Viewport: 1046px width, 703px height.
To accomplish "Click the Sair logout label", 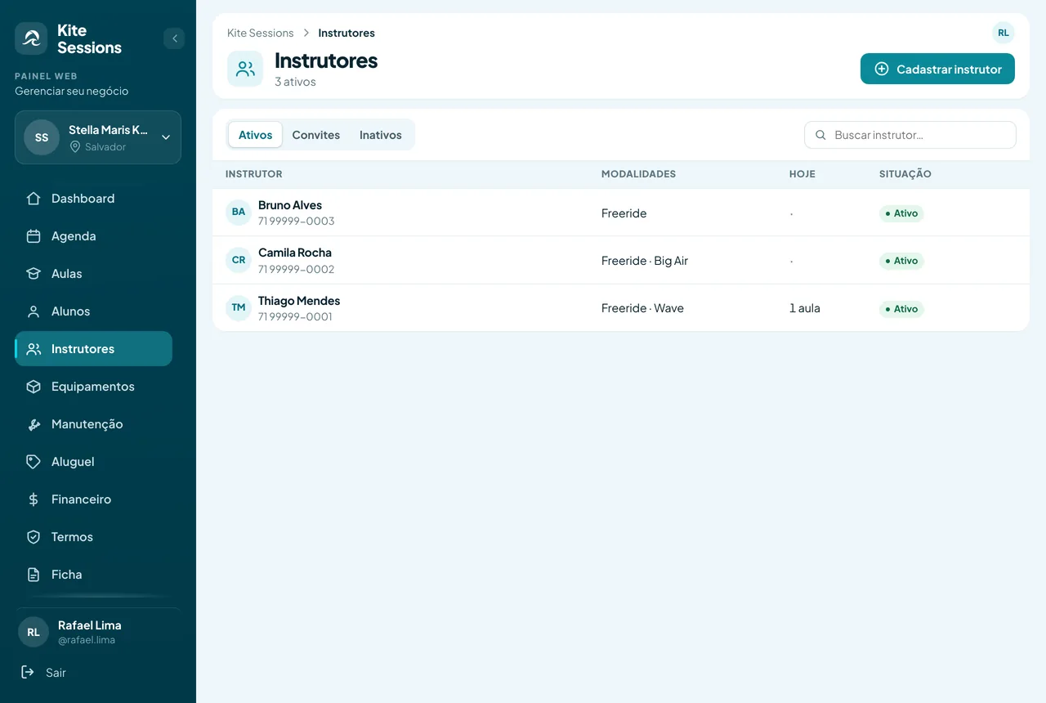I will click(x=56, y=673).
